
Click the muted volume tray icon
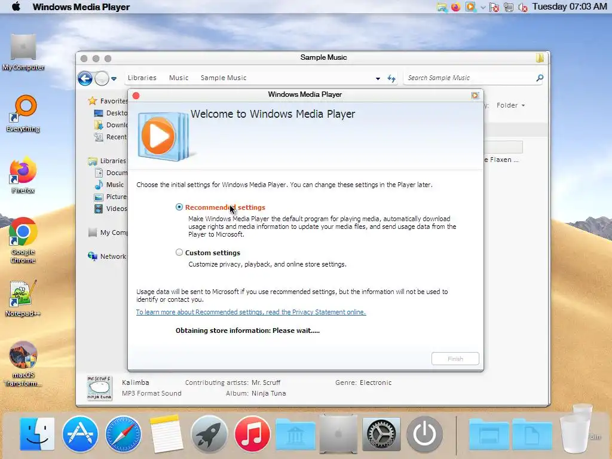(522, 7)
